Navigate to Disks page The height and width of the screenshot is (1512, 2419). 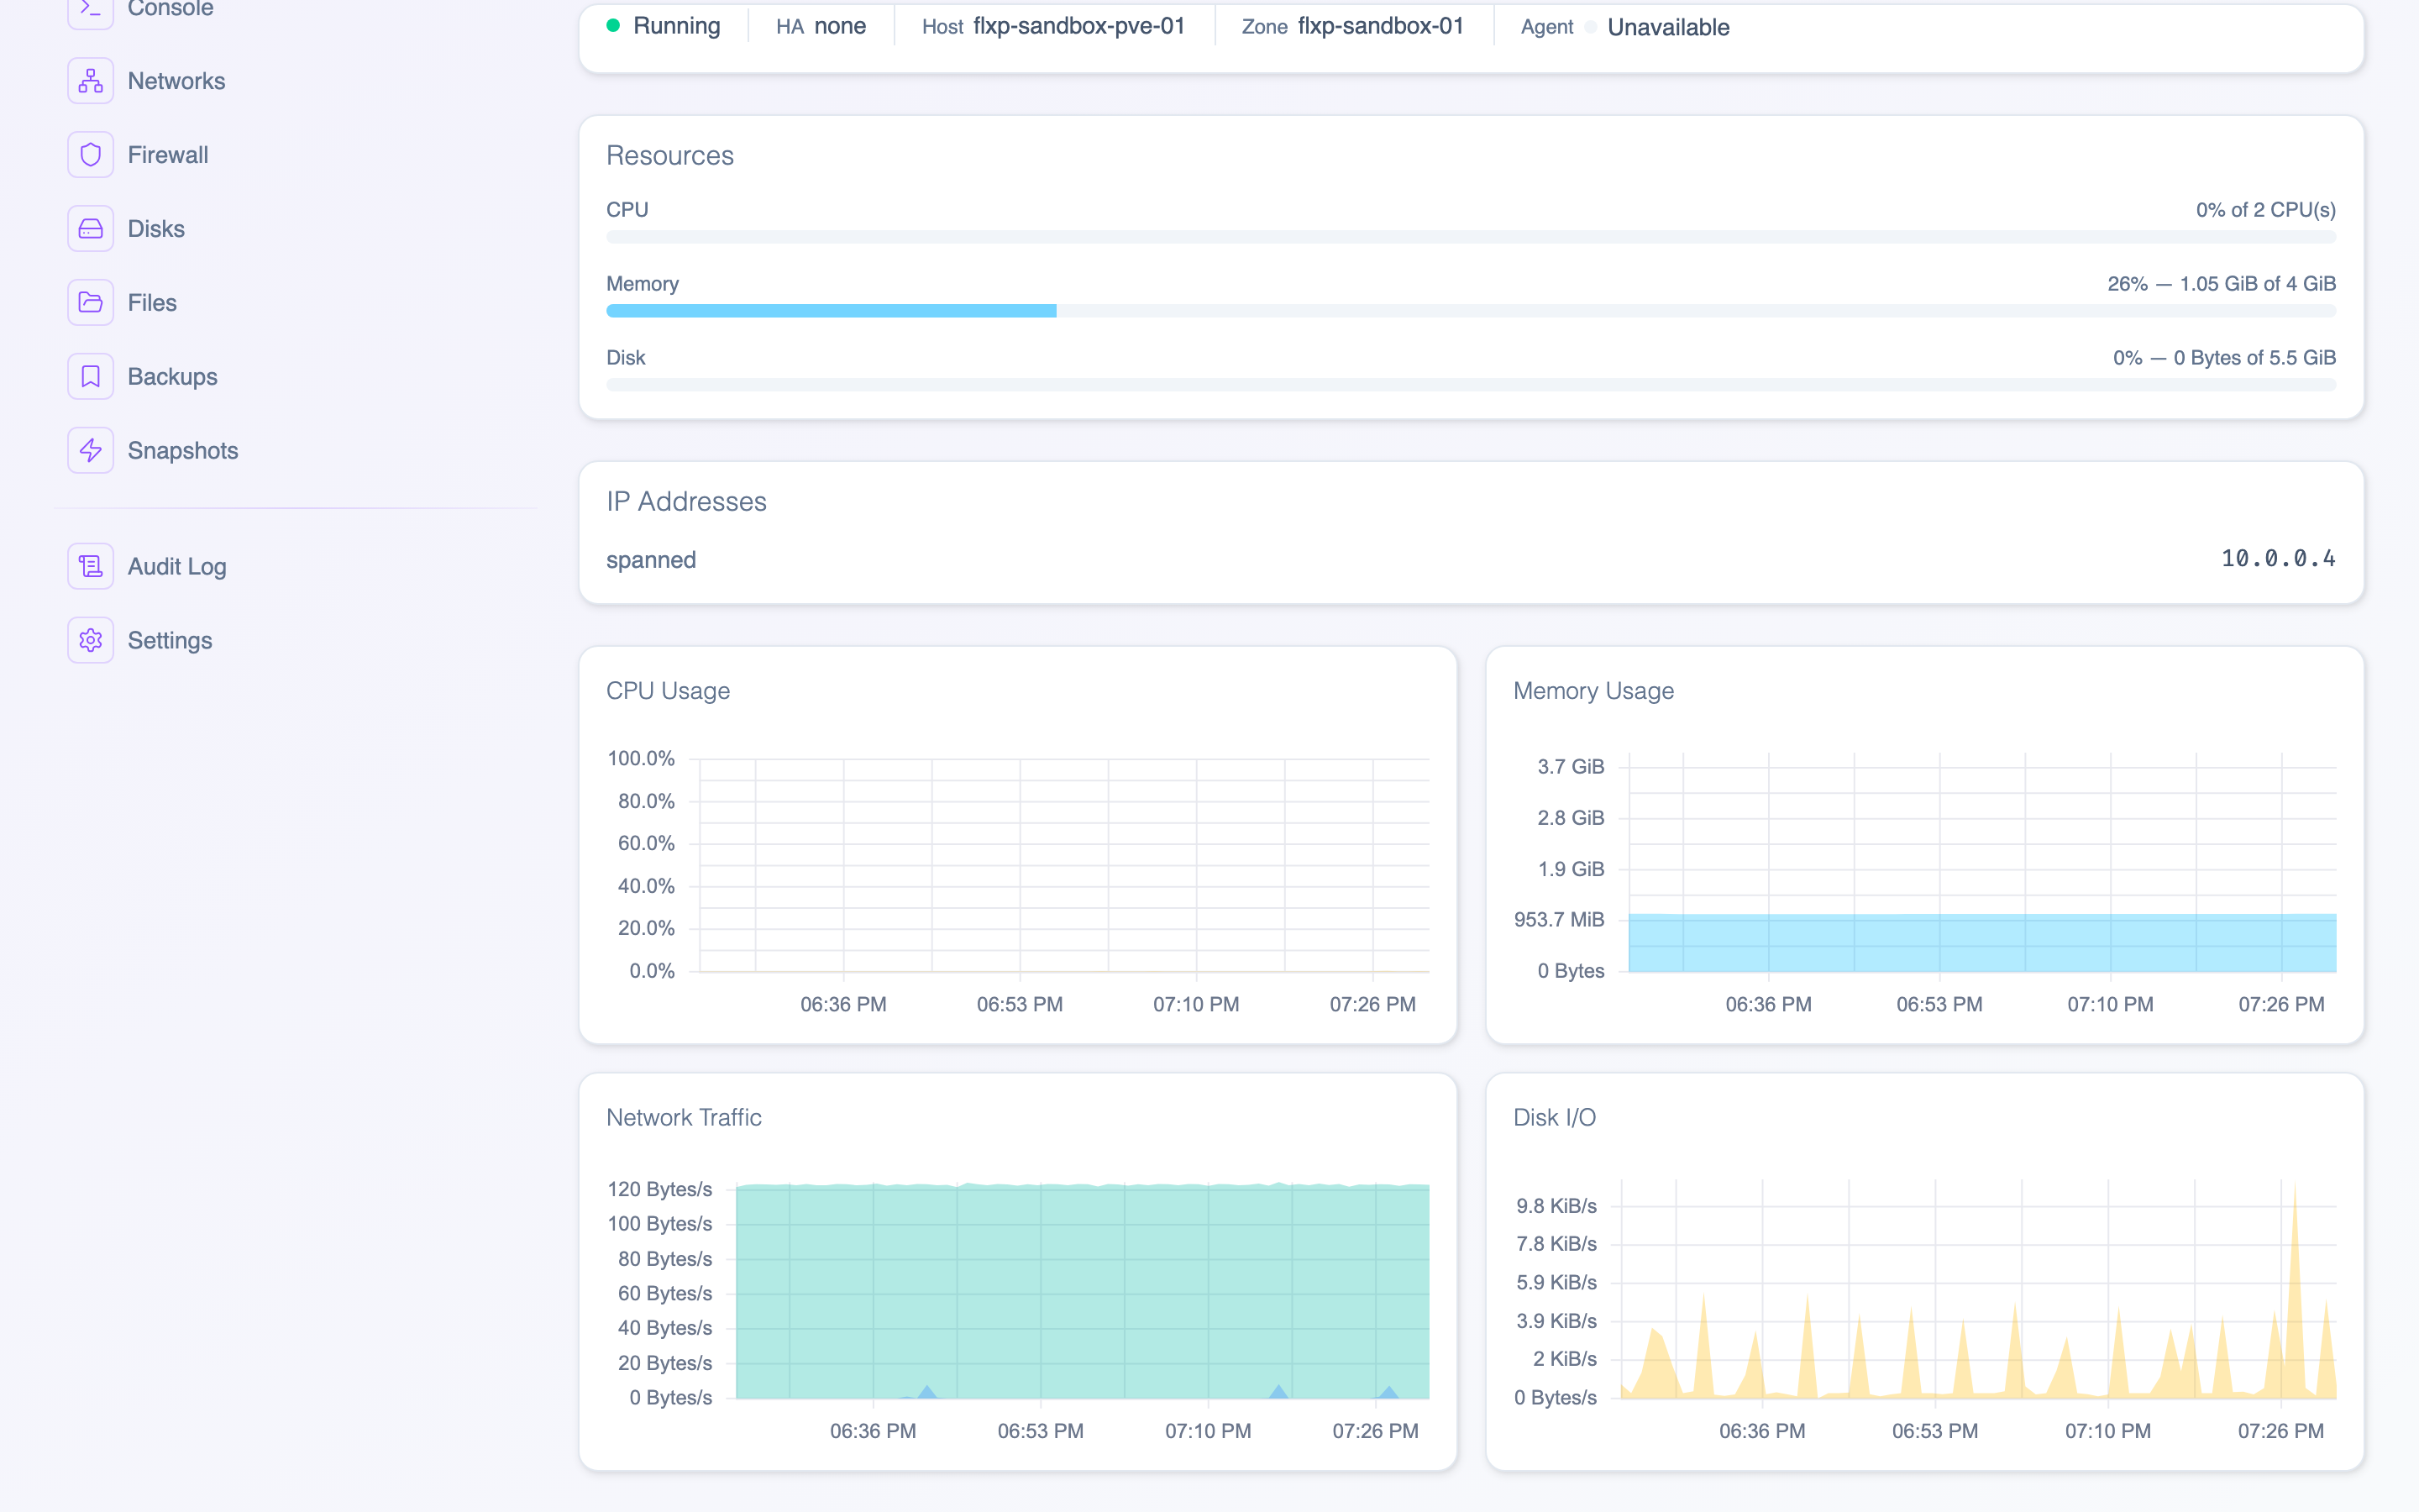(x=156, y=229)
